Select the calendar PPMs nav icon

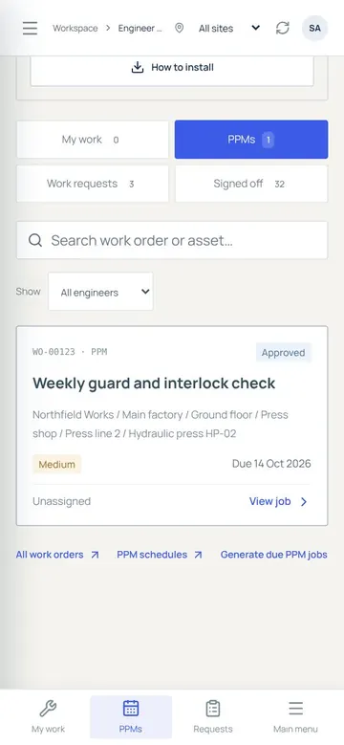[131, 708]
